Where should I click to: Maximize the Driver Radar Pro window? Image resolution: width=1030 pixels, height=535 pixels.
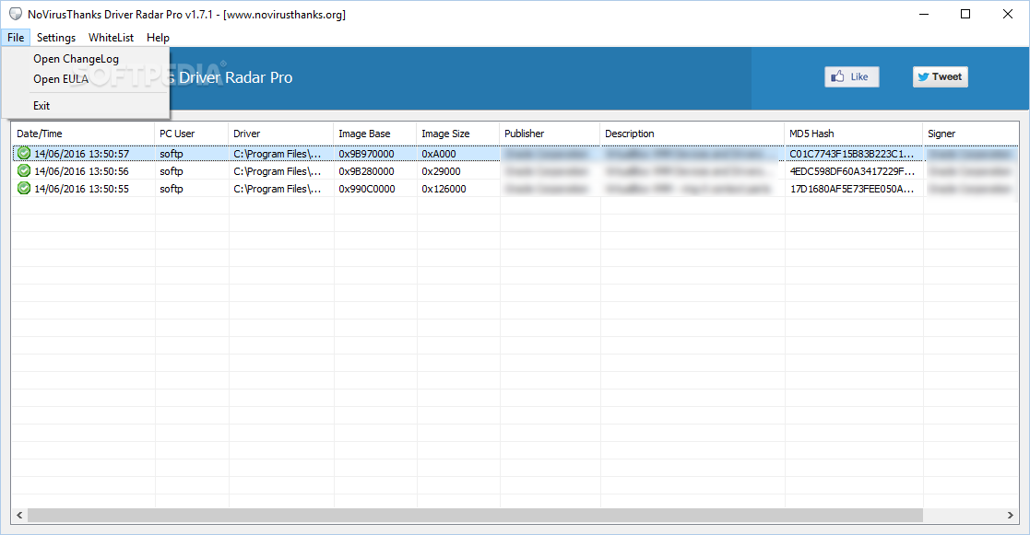pos(965,14)
